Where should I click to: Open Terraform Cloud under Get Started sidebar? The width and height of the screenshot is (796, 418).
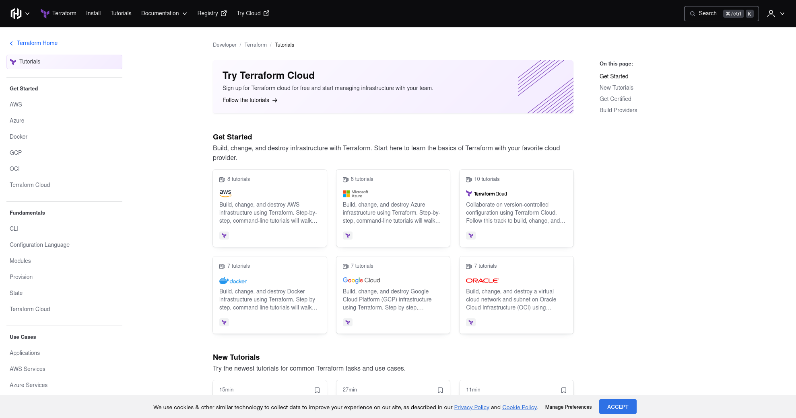pos(30,185)
